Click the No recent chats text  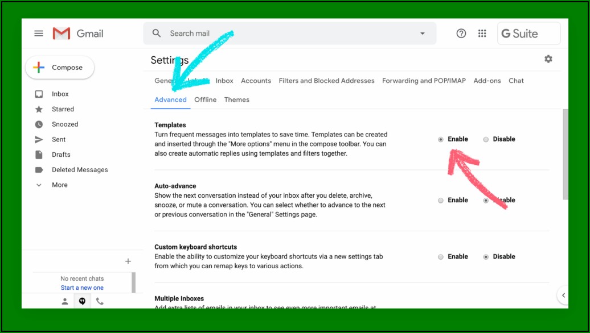[x=82, y=278]
